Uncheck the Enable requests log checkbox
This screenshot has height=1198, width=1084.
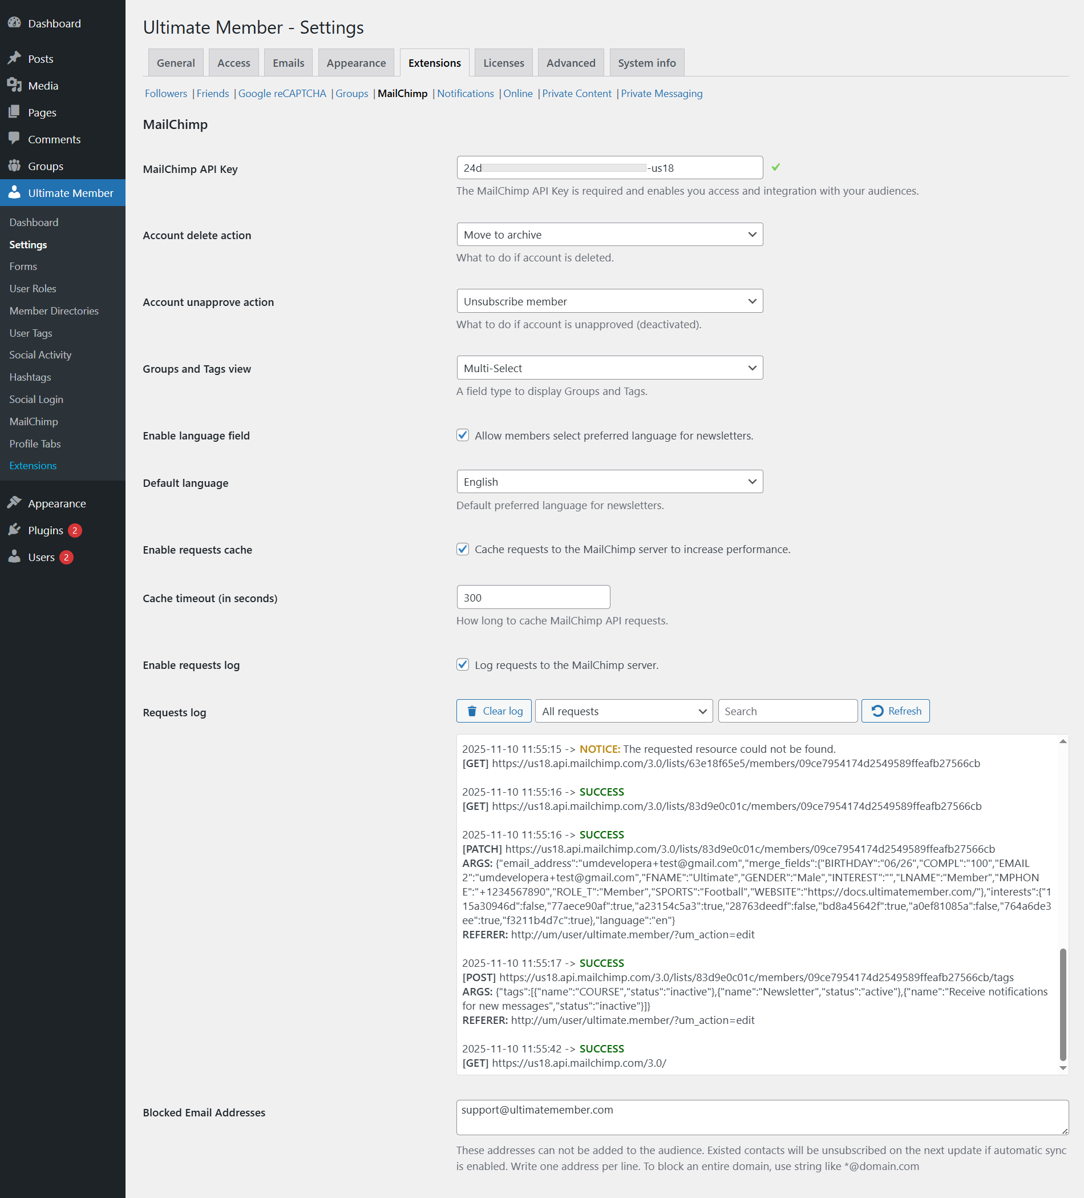(x=463, y=664)
